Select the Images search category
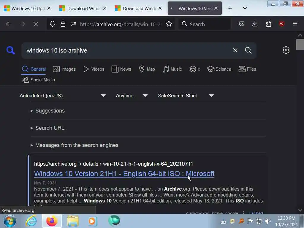The width and height of the screenshot is (304, 228). pos(64,69)
